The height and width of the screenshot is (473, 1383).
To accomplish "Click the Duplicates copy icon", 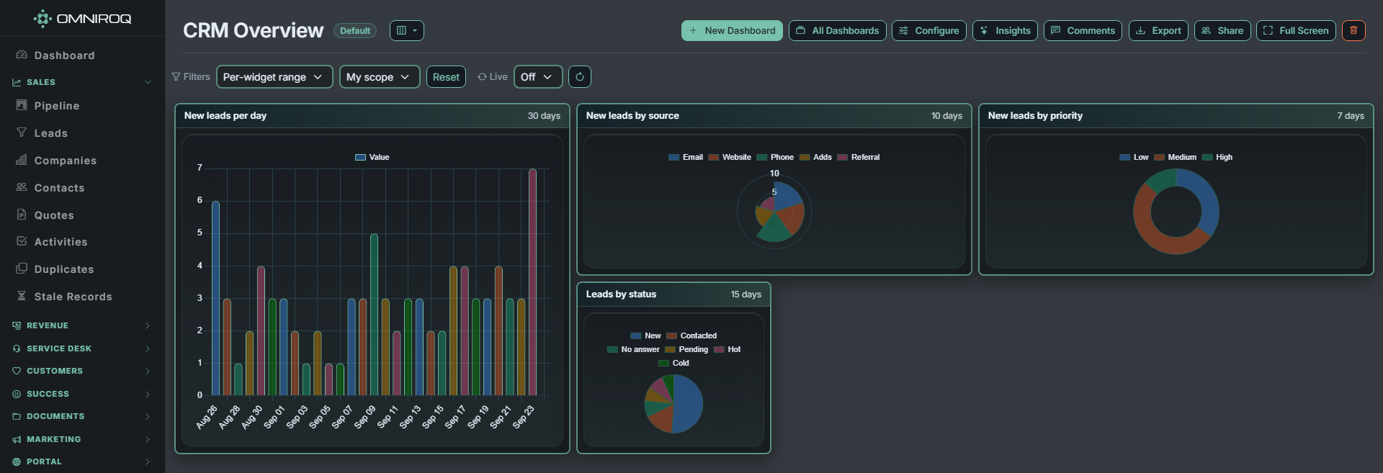I will point(22,269).
